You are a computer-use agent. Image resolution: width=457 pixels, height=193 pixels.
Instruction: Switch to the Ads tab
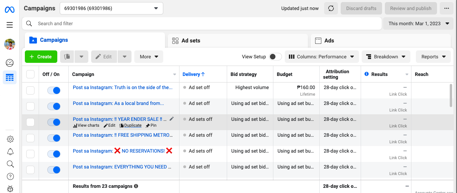pyautogui.click(x=329, y=40)
